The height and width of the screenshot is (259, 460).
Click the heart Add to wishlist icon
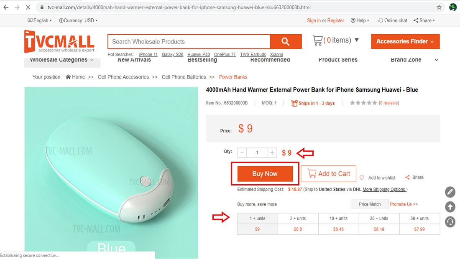coord(362,178)
